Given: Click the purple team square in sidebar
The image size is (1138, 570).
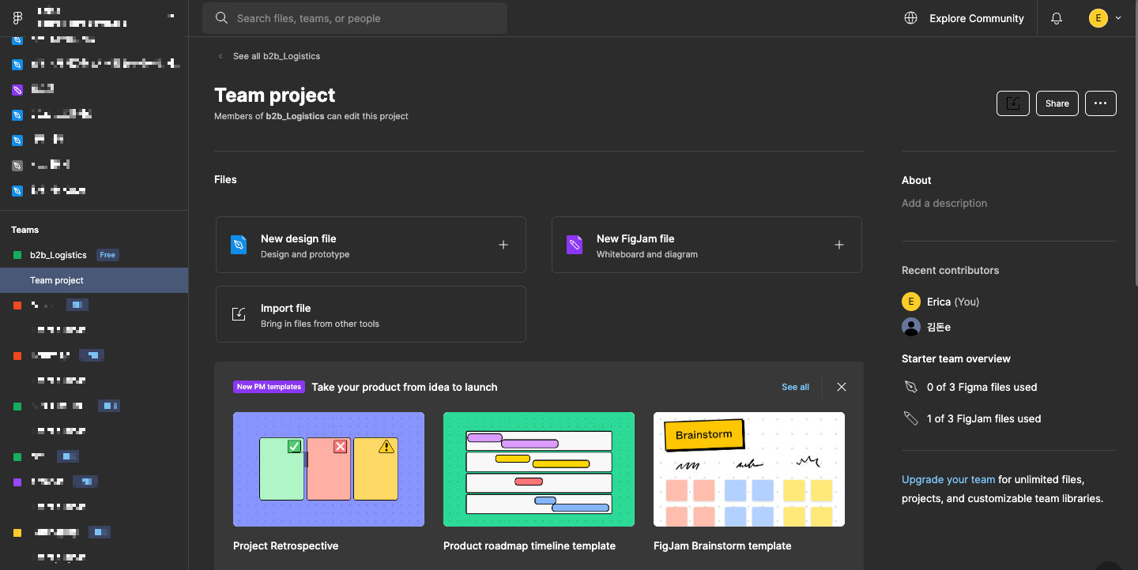Looking at the screenshot, I should (x=17, y=482).
